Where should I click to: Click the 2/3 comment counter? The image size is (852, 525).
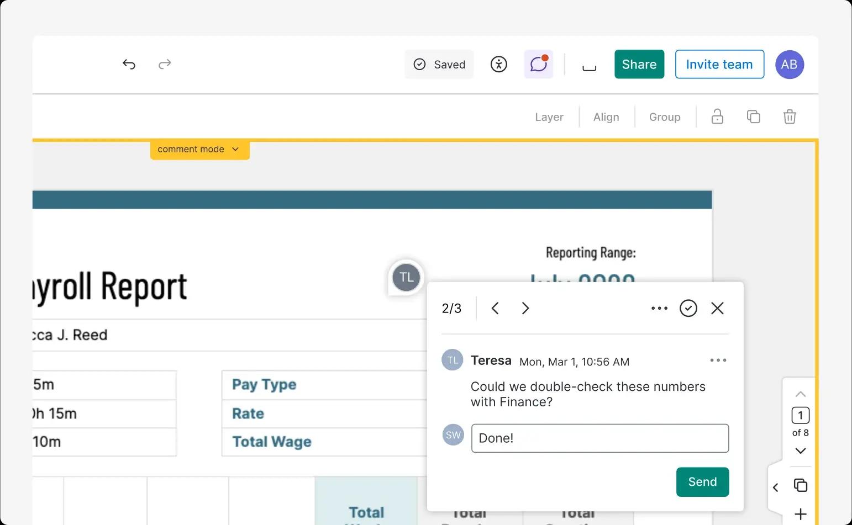point(451,309)
